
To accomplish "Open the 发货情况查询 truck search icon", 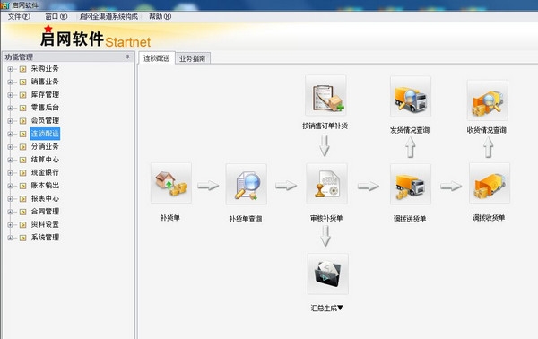I will pyautogui.click(x=411, y=97).
